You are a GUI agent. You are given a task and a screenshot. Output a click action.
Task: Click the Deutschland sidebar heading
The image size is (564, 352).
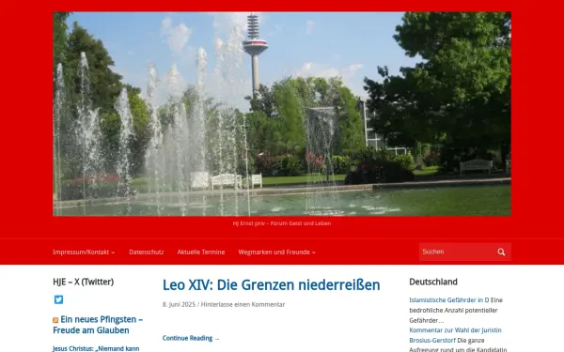pos(433,282)
